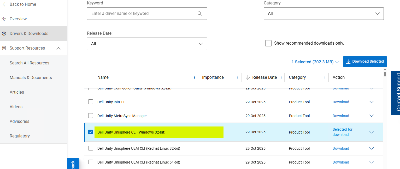Uncheck Dell Unity Unisphere CLI Windows 32-bit

tap(91, 132)
